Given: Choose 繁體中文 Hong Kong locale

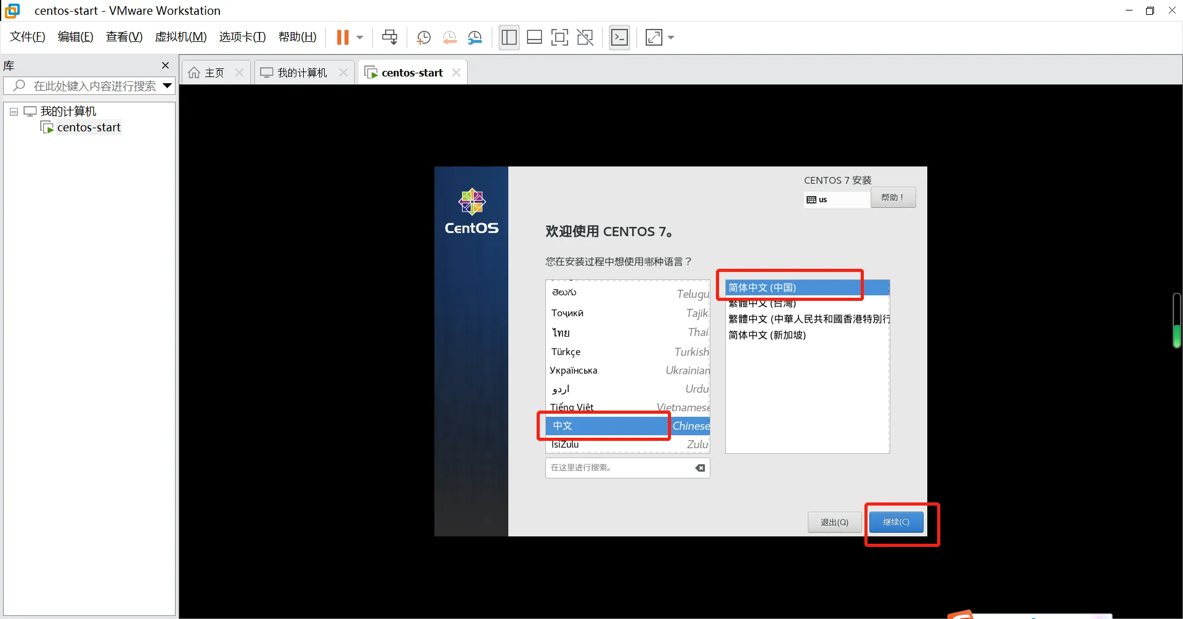Looking at the screenshot, I should 807,319.
